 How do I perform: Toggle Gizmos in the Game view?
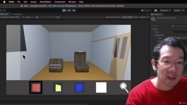(x=143, y=17)
